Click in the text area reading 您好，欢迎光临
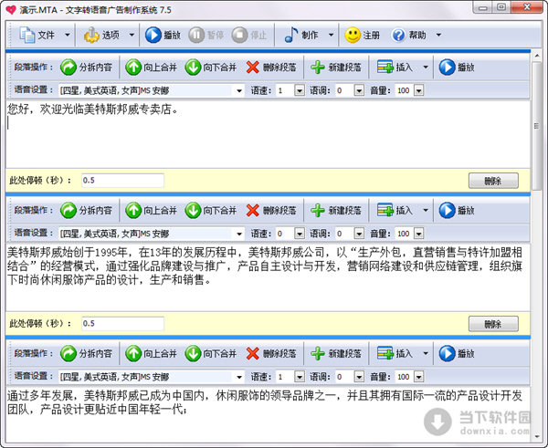Screen dimensions: 548x448 (x=268, y=134)
